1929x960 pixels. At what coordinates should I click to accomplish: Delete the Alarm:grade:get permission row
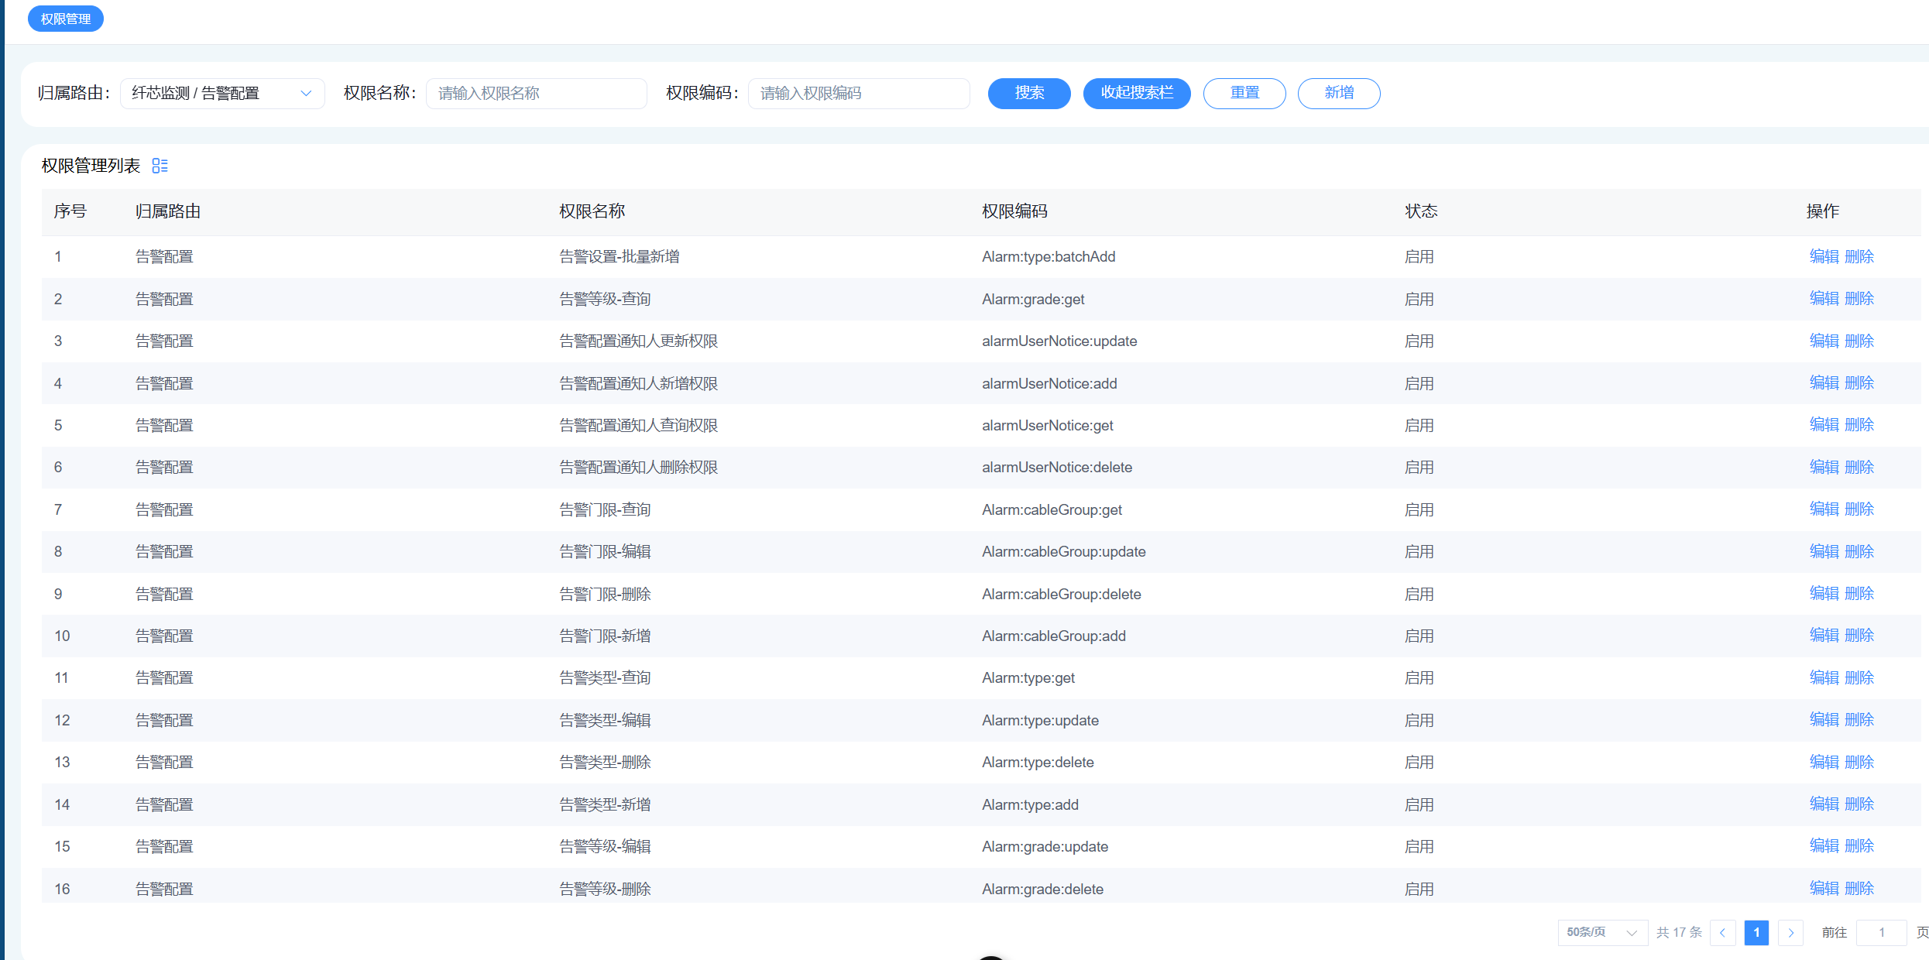pyautogui.click(x=1859, y=298)
